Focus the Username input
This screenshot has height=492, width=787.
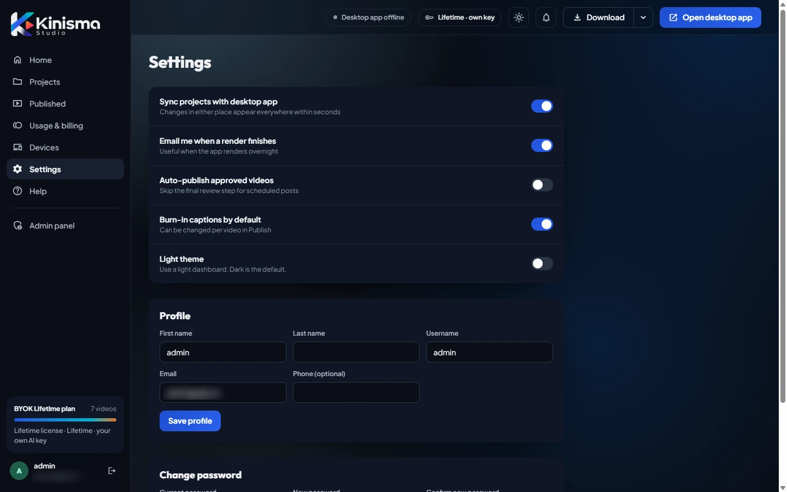click(x=490, y=352)
